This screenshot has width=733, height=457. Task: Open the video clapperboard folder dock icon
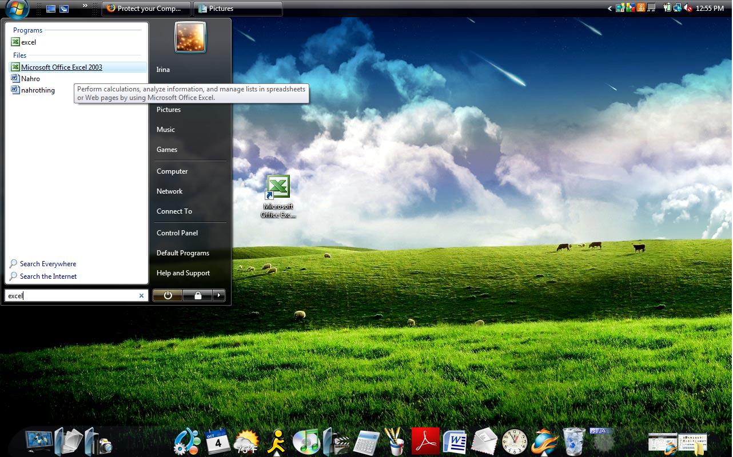[x=336, y=442]
